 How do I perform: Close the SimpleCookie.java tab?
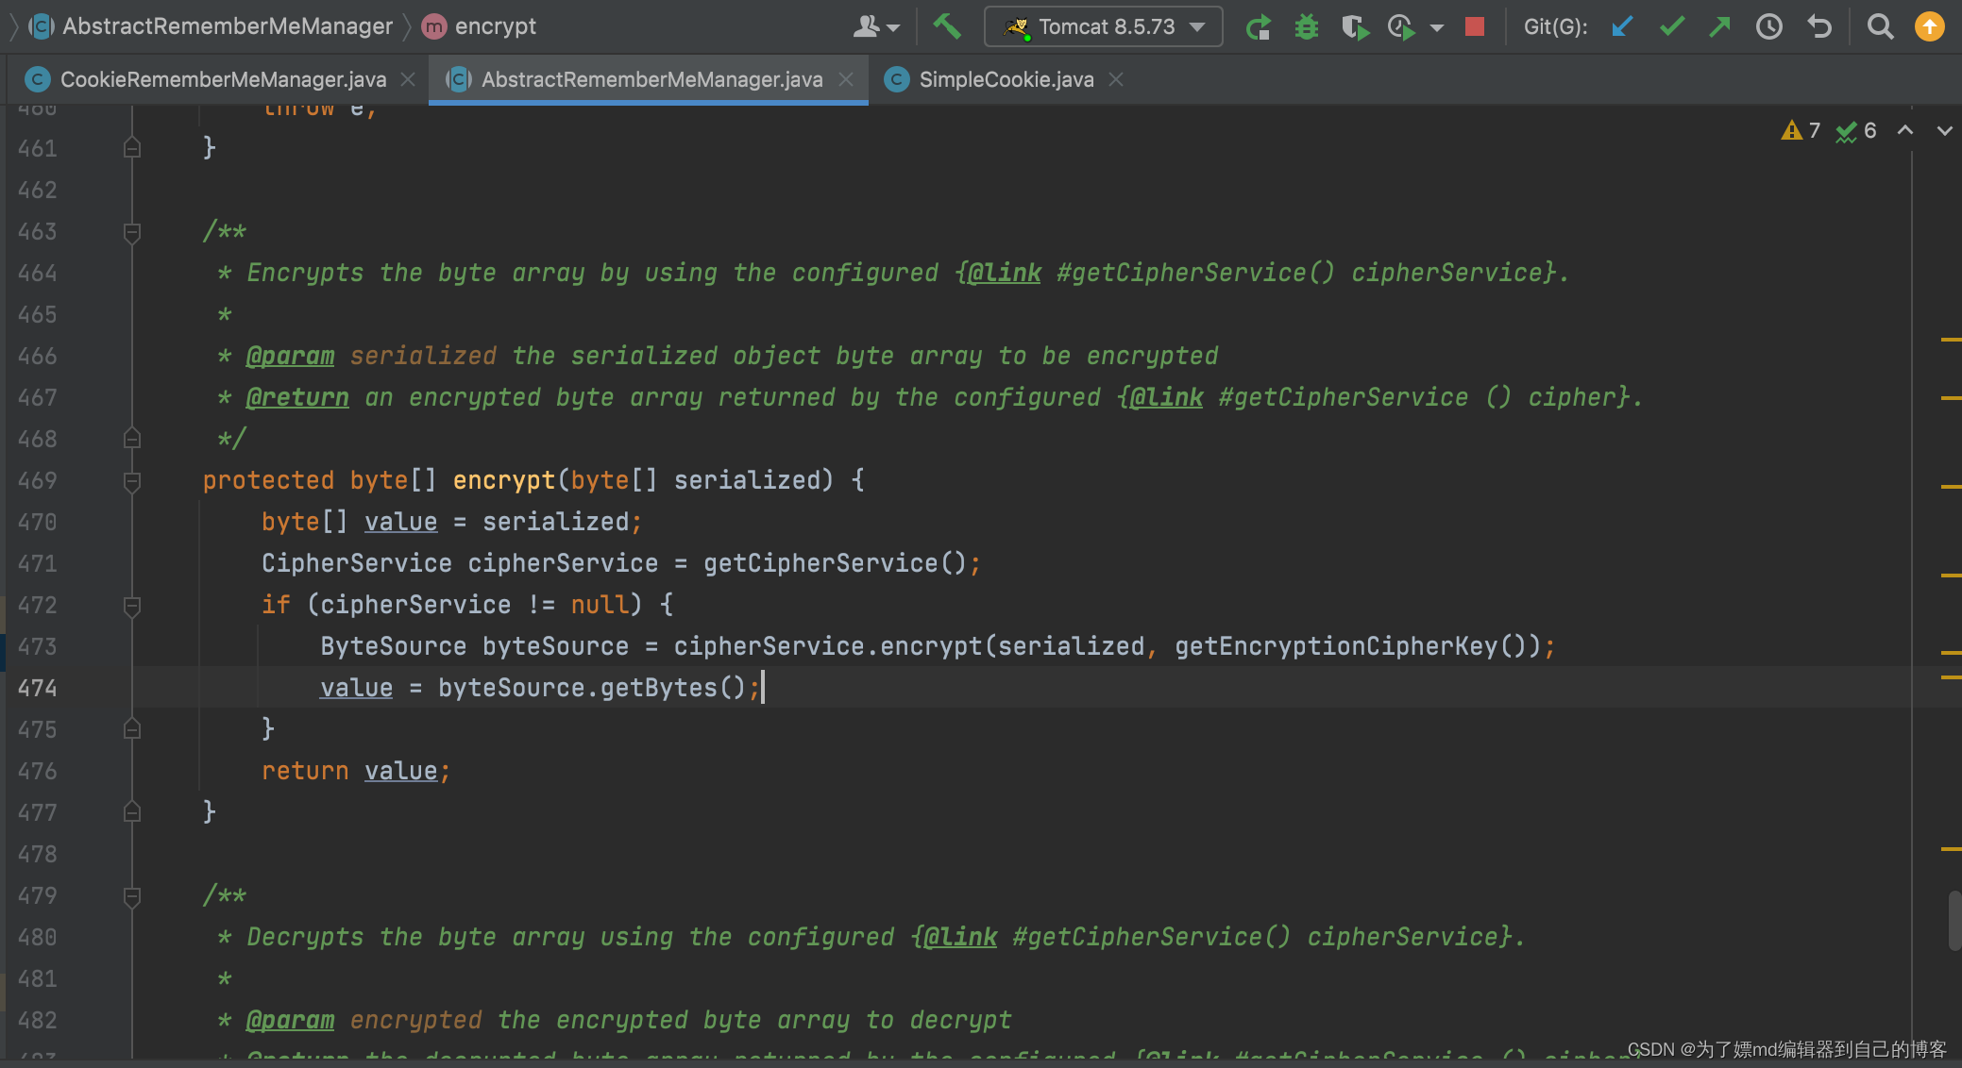pos(1116,79)
